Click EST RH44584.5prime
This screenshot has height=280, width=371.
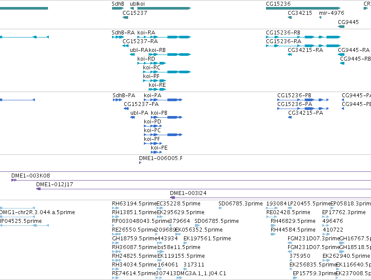tap(273, 234)
